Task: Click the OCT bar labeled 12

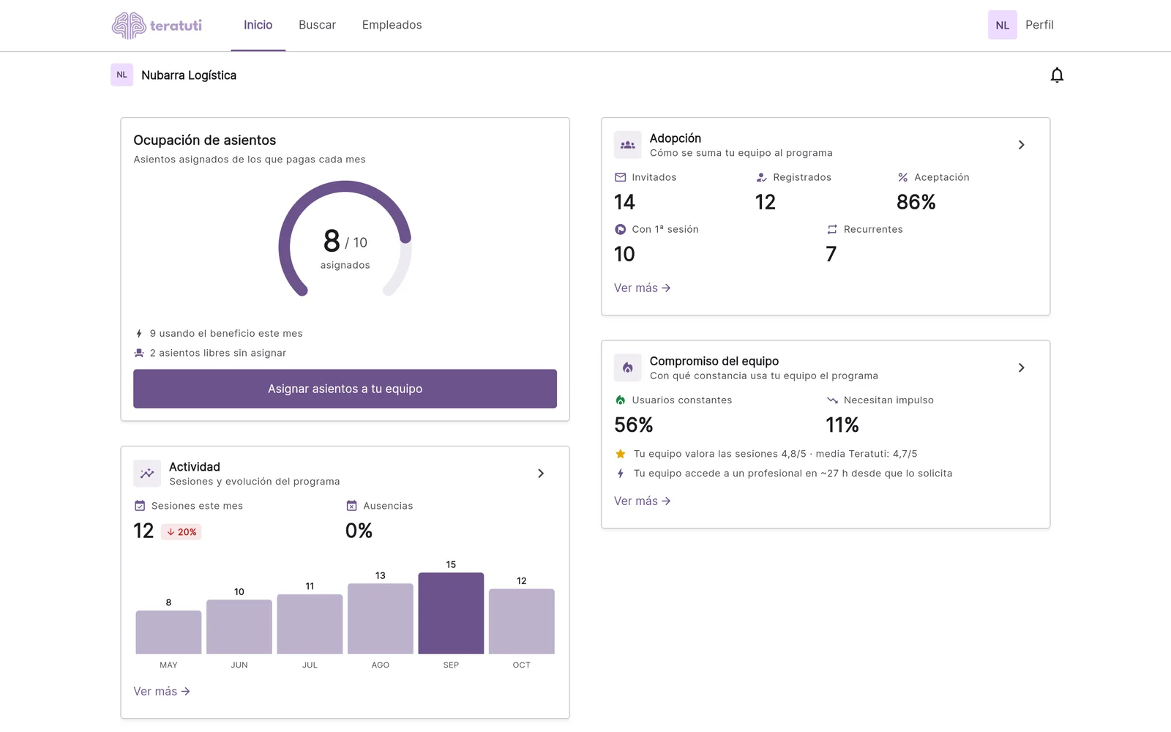Action: pyautogui.click(x=521, y=621)
